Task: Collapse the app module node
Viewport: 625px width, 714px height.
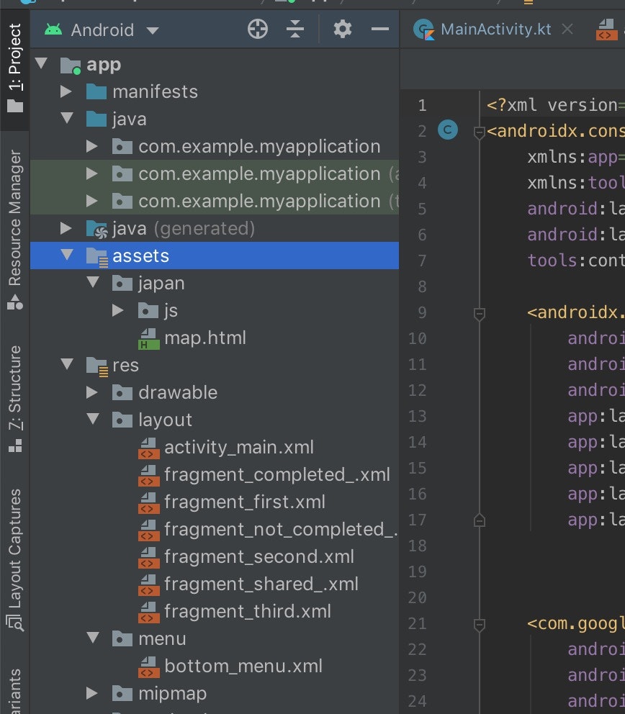Action: point(42,63)
